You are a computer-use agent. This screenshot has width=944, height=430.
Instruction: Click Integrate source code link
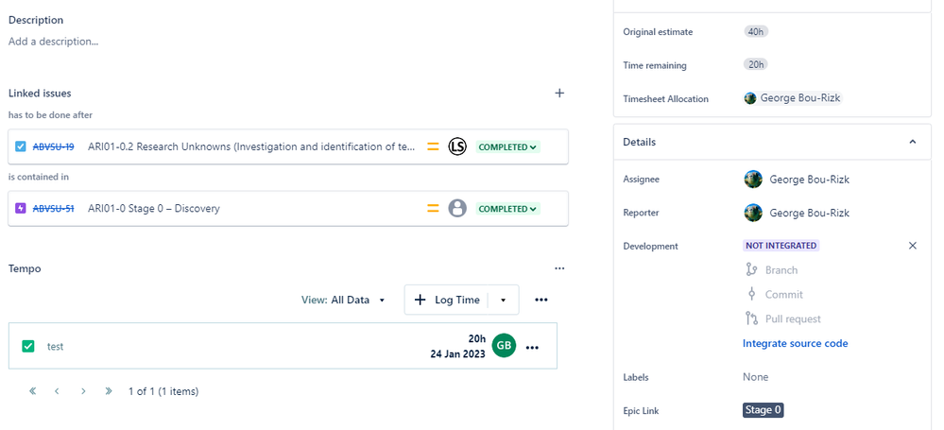coord(796,343)
